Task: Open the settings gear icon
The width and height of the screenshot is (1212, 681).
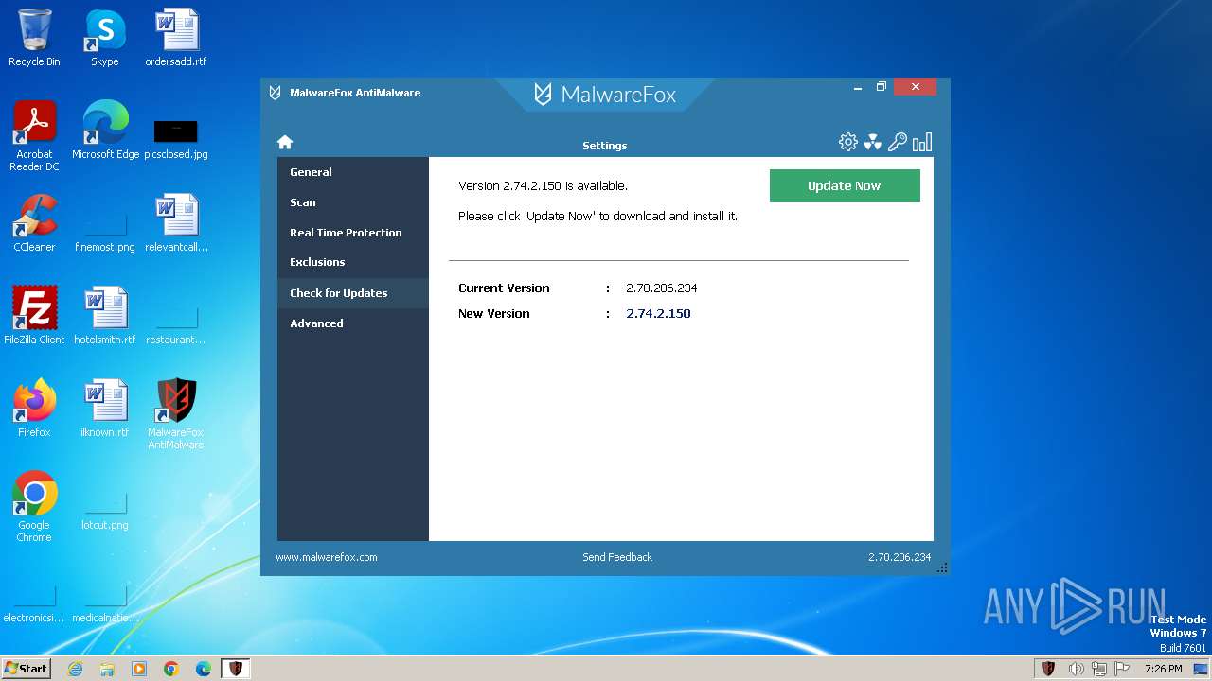Action: 848,142
